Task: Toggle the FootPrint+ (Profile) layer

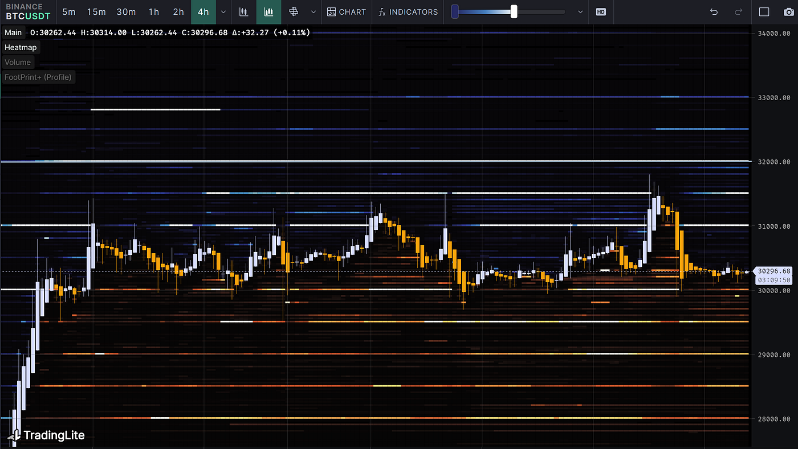Action: 38,77
